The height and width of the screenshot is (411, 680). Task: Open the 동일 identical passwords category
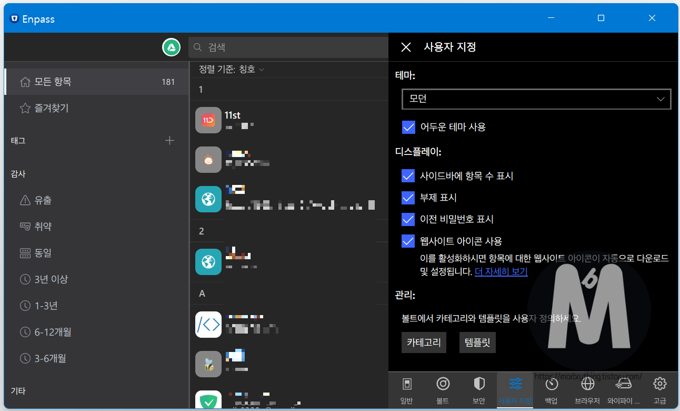click(x=96, y=253)
